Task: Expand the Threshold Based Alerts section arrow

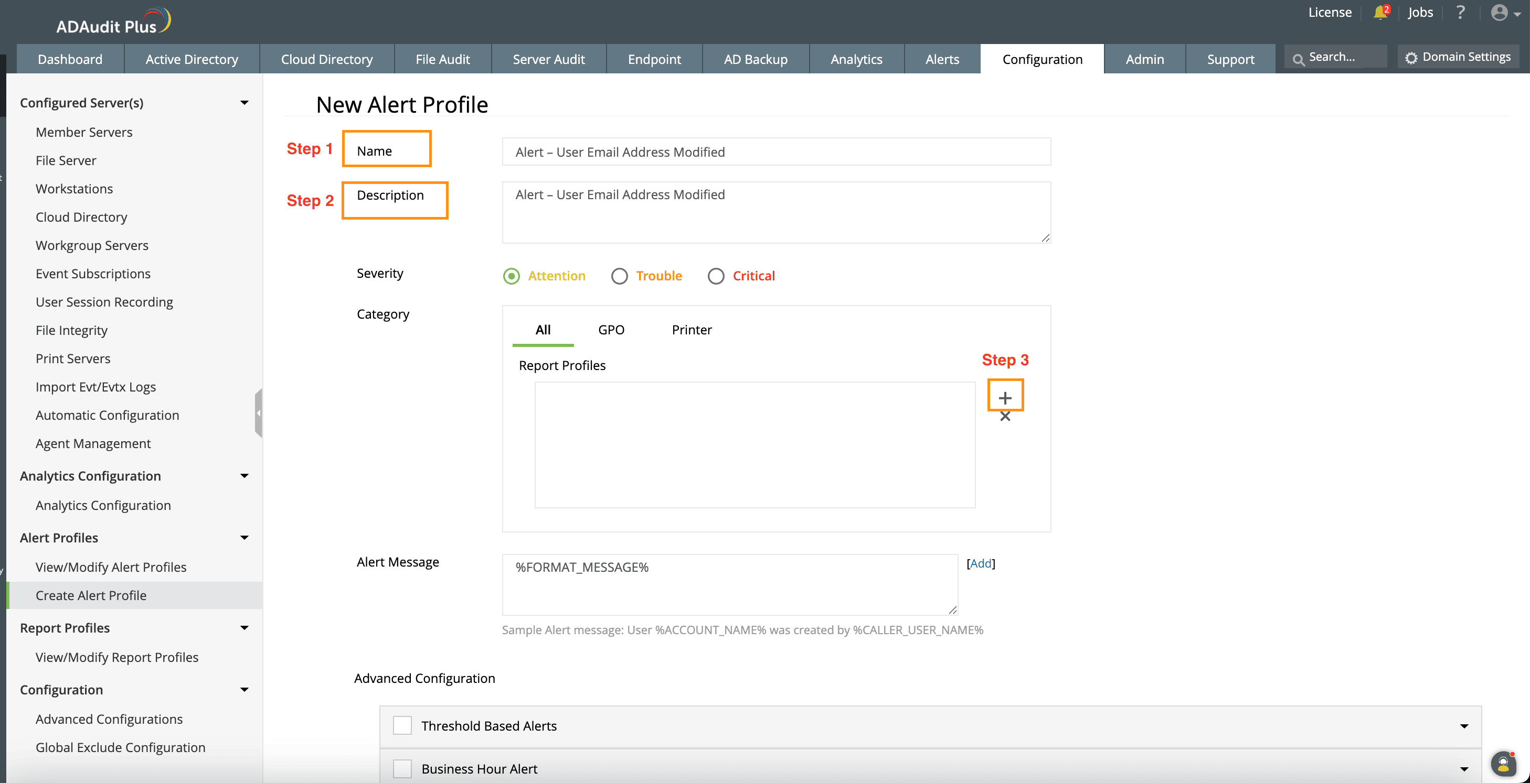Action: pyautogui.click(x=1463, y=726)
